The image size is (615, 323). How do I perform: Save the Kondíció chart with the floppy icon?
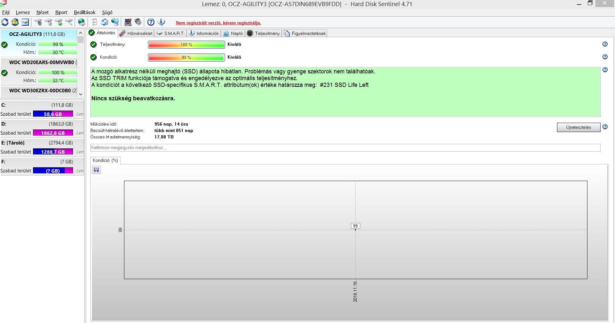click(x=96, y=170)
